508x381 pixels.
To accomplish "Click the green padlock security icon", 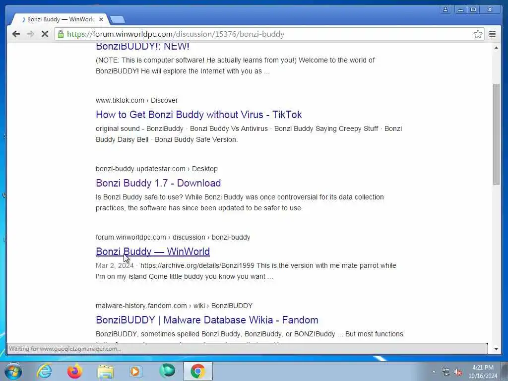I will click(x=61, y=34).
